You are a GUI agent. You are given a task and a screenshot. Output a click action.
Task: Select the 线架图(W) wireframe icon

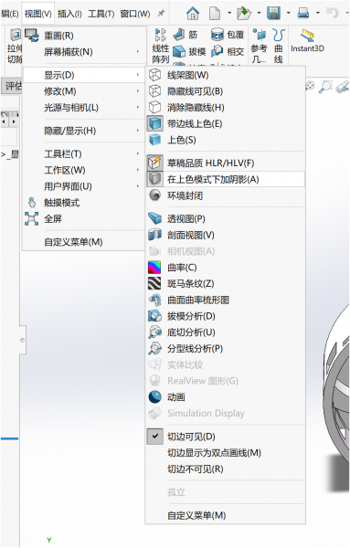154,75
